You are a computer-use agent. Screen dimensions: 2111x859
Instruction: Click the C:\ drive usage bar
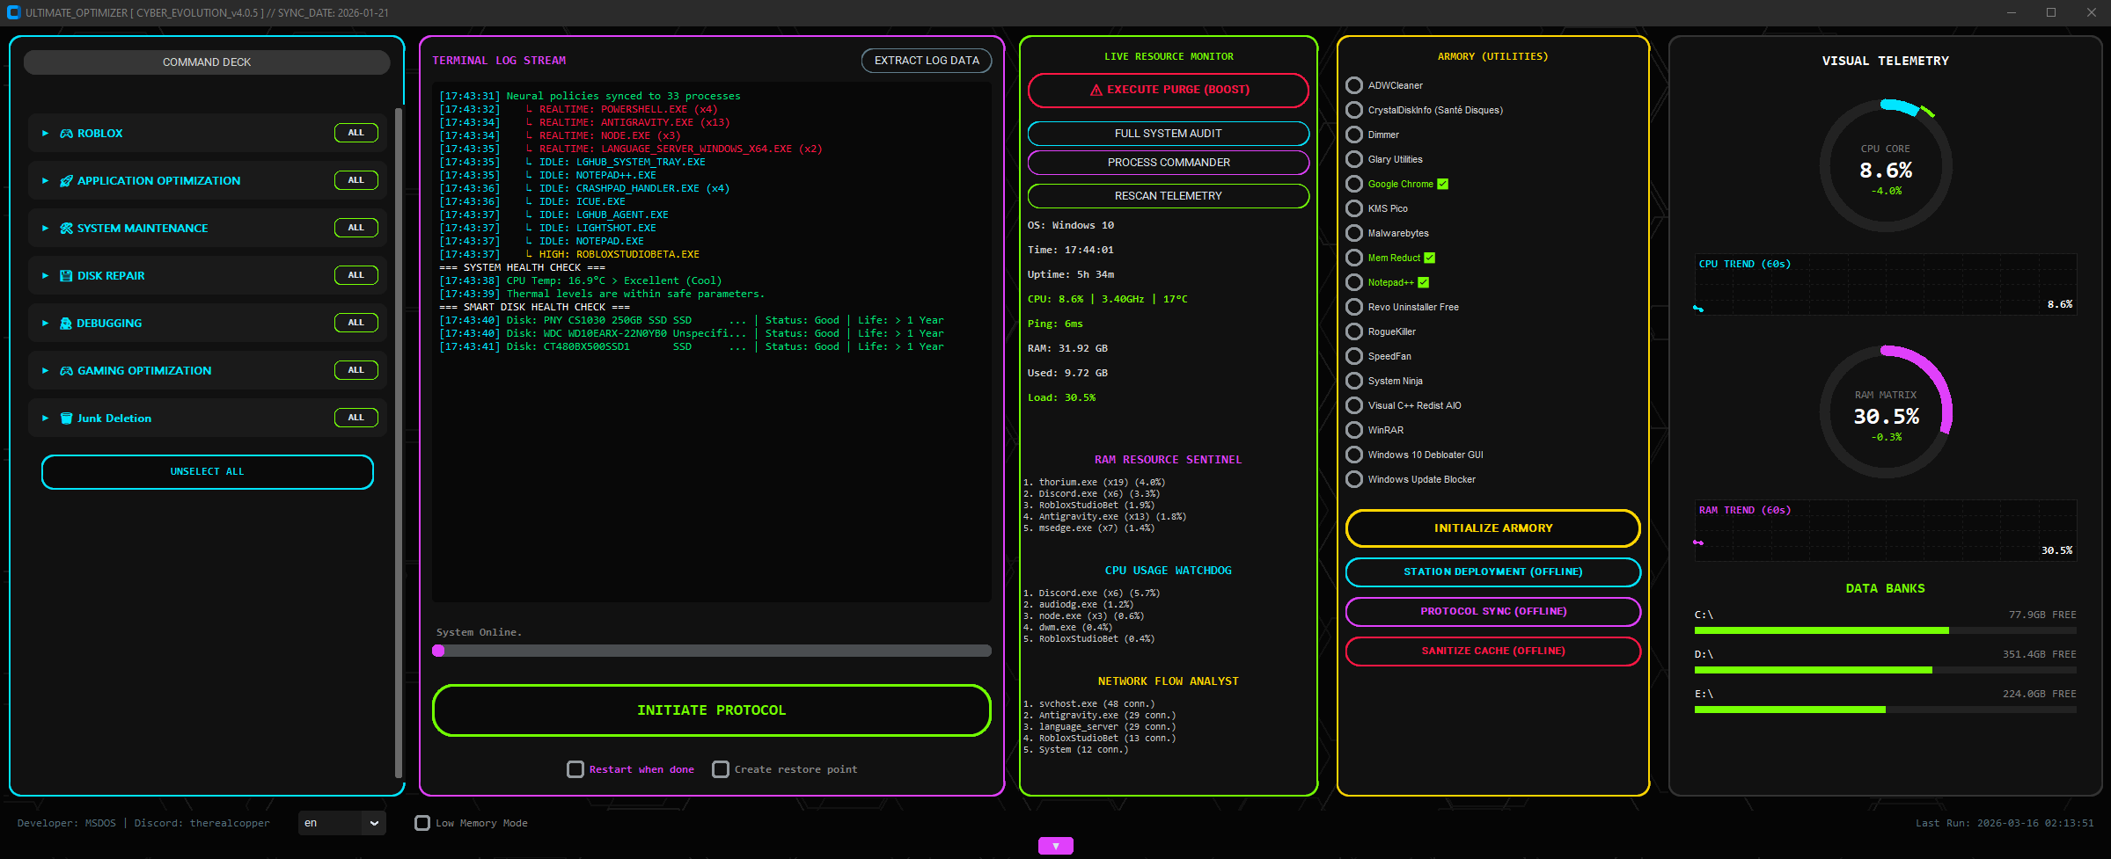(1885, 630)
